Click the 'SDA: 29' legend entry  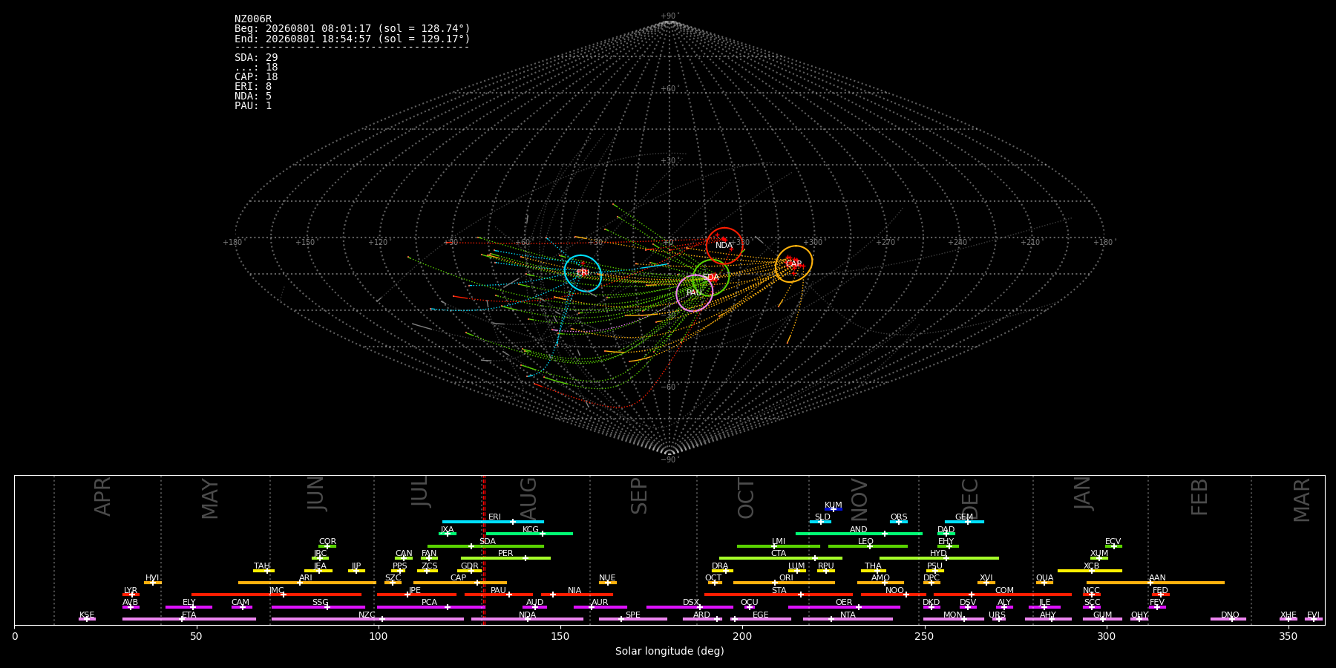click(256, 57)
